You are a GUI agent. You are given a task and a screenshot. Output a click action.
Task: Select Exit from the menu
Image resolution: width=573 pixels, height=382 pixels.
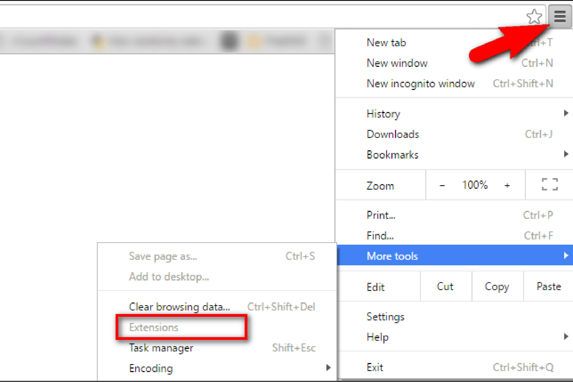click(x=455, y=367)
